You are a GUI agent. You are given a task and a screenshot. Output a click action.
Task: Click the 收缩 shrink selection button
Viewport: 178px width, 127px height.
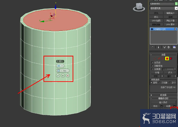(x=157, y=73)
